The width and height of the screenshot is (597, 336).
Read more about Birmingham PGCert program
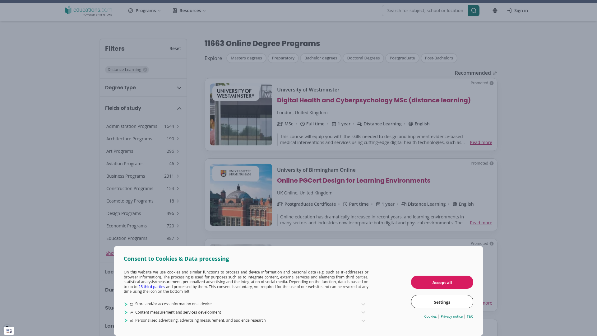click(x=481, y=223)
